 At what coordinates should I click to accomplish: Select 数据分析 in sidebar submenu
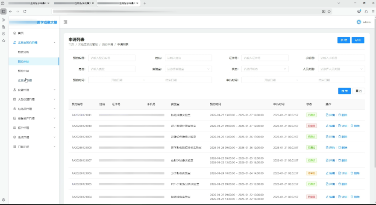coord(23,52)
